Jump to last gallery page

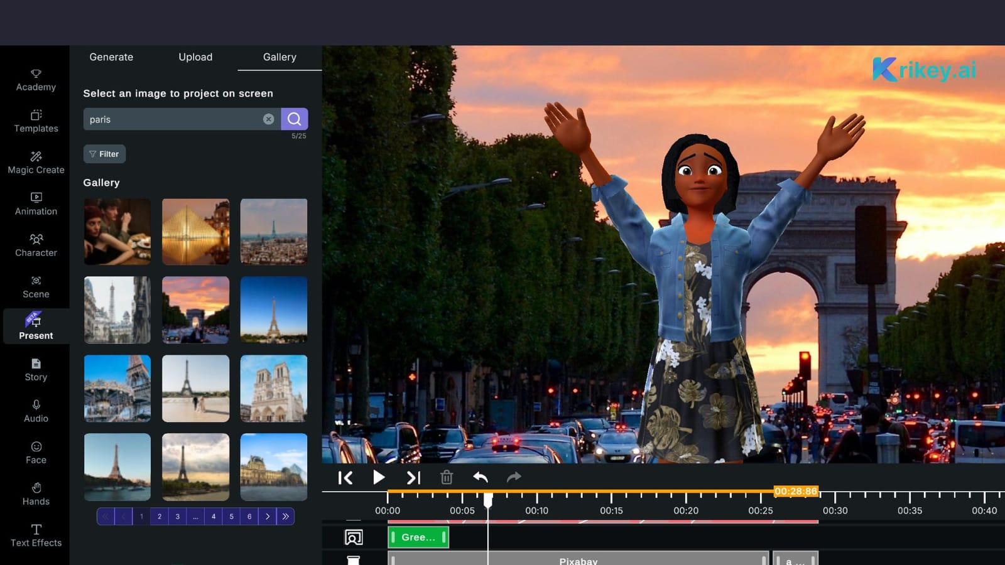285,517
